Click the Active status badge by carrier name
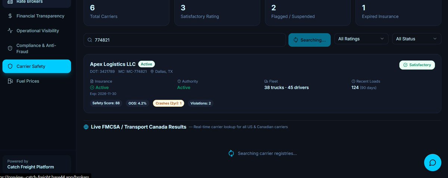 tap(146, 64)
